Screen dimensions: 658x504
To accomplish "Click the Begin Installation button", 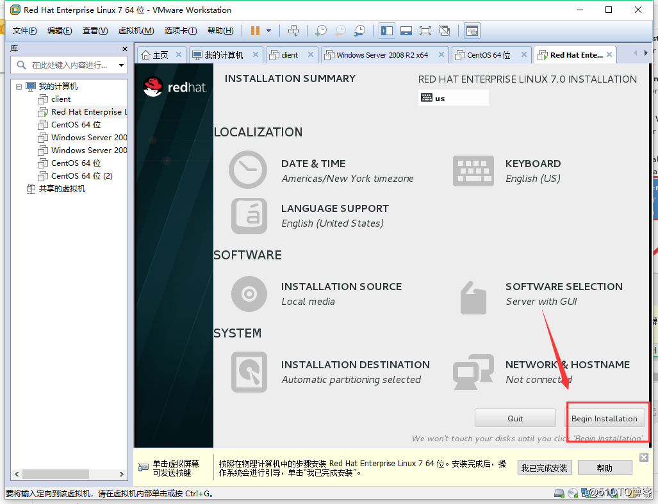I will pyautogui.click(x=604, y=418).
